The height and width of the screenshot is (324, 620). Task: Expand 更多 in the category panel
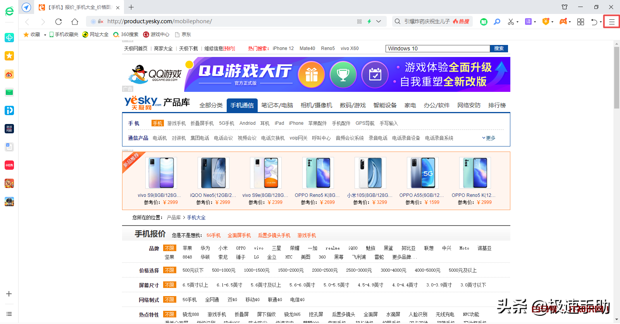pos(489,138)
